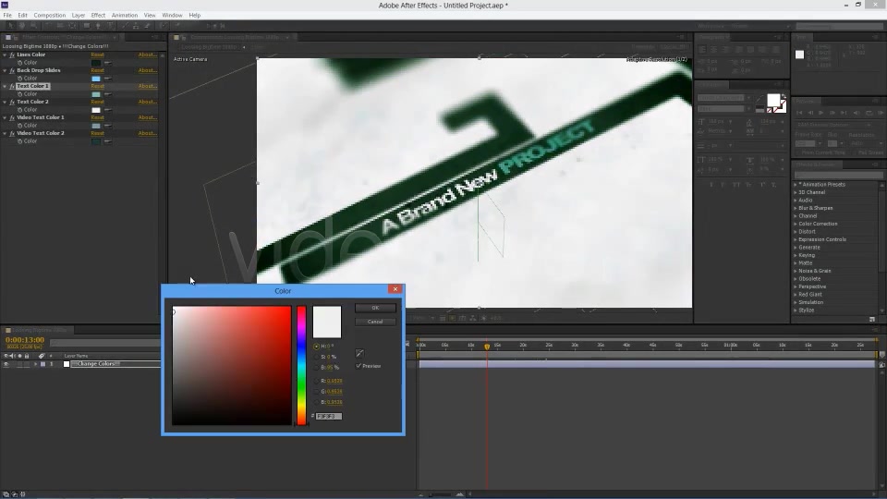Select the G green channel radio button
887x499 pixels.
pyautogui.click(x=316, y=392)
